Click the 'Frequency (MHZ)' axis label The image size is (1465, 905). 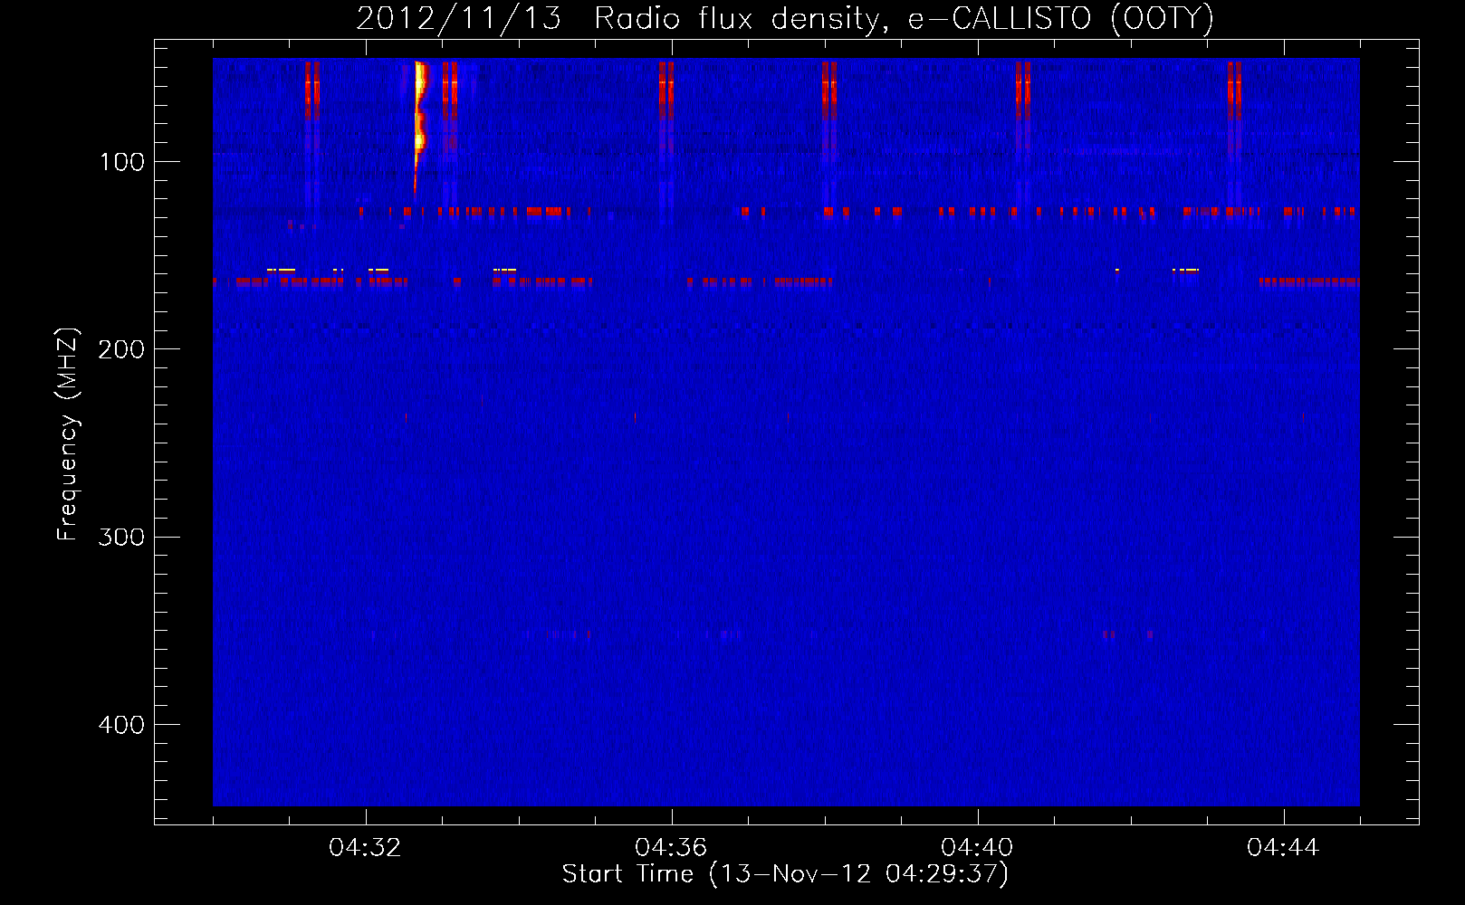click(x=67, y=434)
